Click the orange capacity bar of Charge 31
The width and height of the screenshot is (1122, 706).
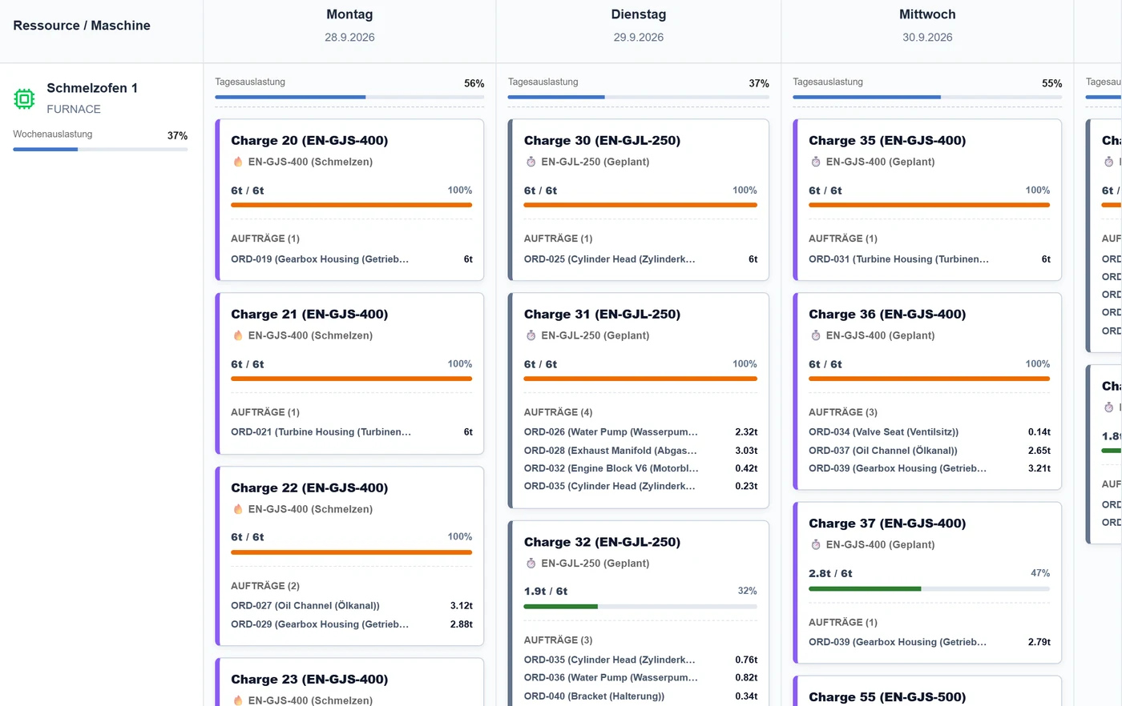point(640,379)
